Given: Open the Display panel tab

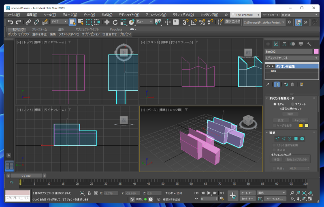Looking at the screenshot, I should [301, 44].
